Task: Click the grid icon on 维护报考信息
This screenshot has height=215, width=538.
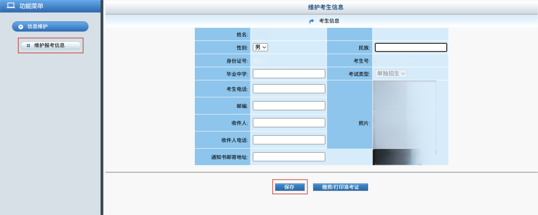Action: 28,45
